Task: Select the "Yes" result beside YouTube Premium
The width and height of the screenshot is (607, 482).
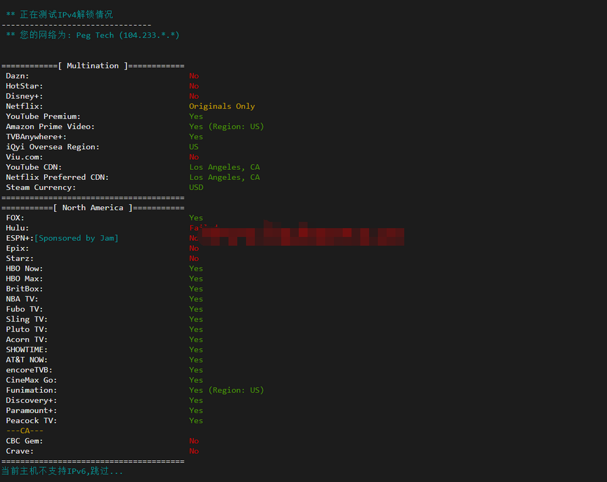Action: click(x=196, y=117)
